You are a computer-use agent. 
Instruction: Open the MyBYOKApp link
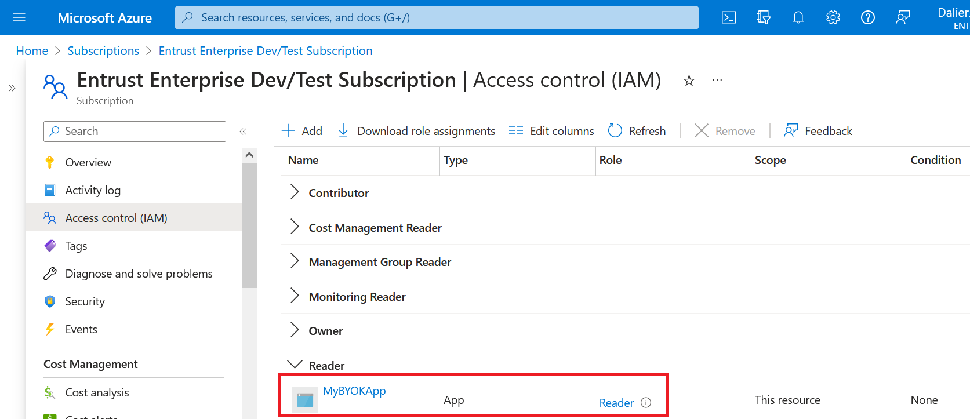click(x=354, y=391)
